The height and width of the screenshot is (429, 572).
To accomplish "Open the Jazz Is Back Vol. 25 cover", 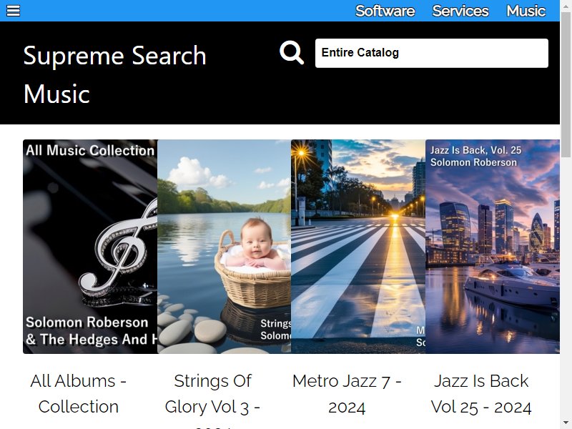I will (x=493, y=247).
